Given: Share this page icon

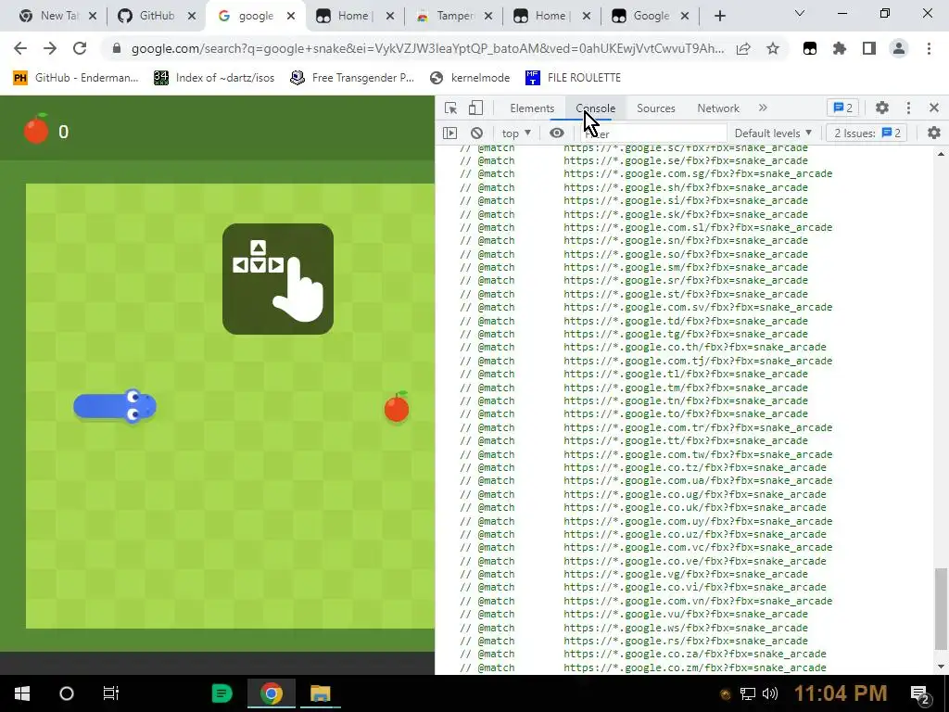Looking at the screenshot, I should [743, 48].
